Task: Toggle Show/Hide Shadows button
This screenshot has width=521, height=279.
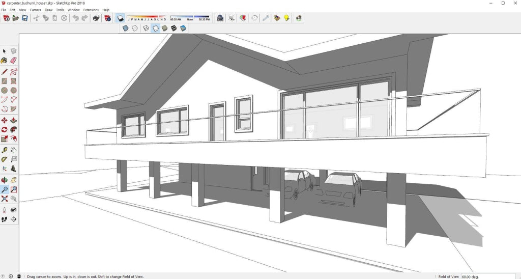Action: [x=120, y=18]
